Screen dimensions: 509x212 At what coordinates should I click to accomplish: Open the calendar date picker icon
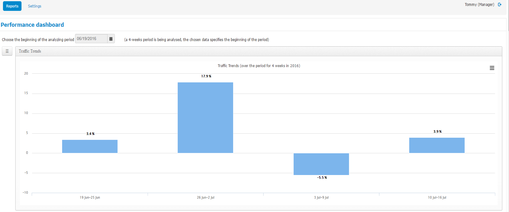(111, 39)
